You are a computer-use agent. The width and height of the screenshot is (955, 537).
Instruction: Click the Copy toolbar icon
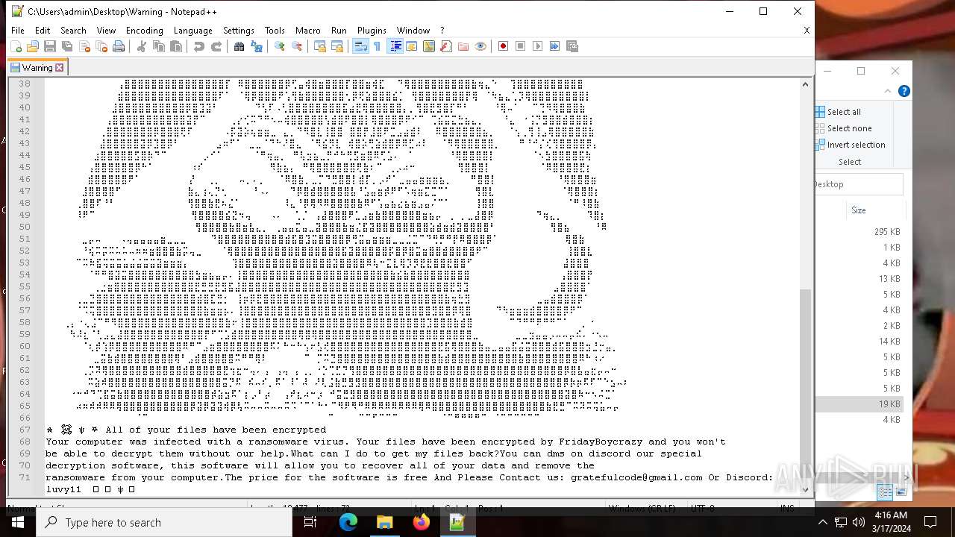158,46
